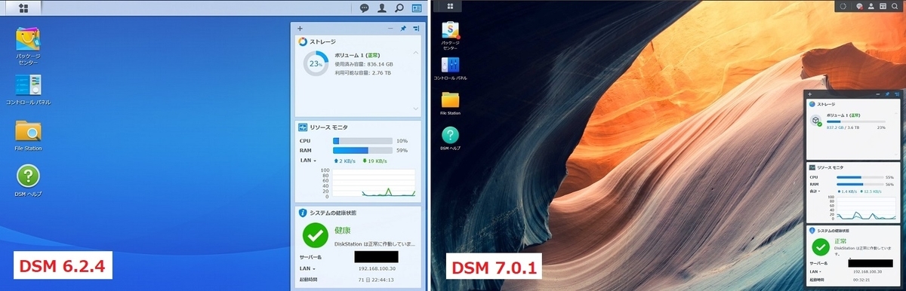Toggle the widgets icon in DSM 7.0.1 taskbar

click(883, 6)
